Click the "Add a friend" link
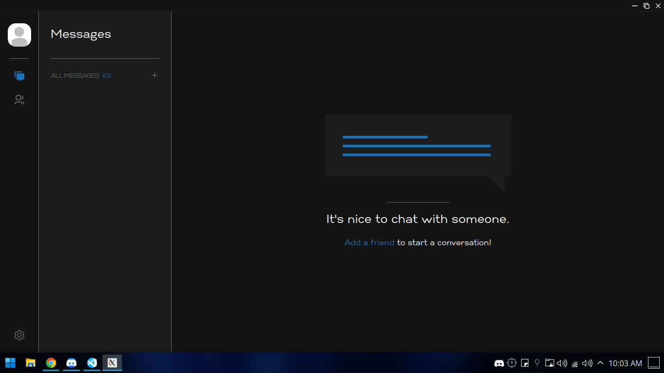 [x=369, y=242]
